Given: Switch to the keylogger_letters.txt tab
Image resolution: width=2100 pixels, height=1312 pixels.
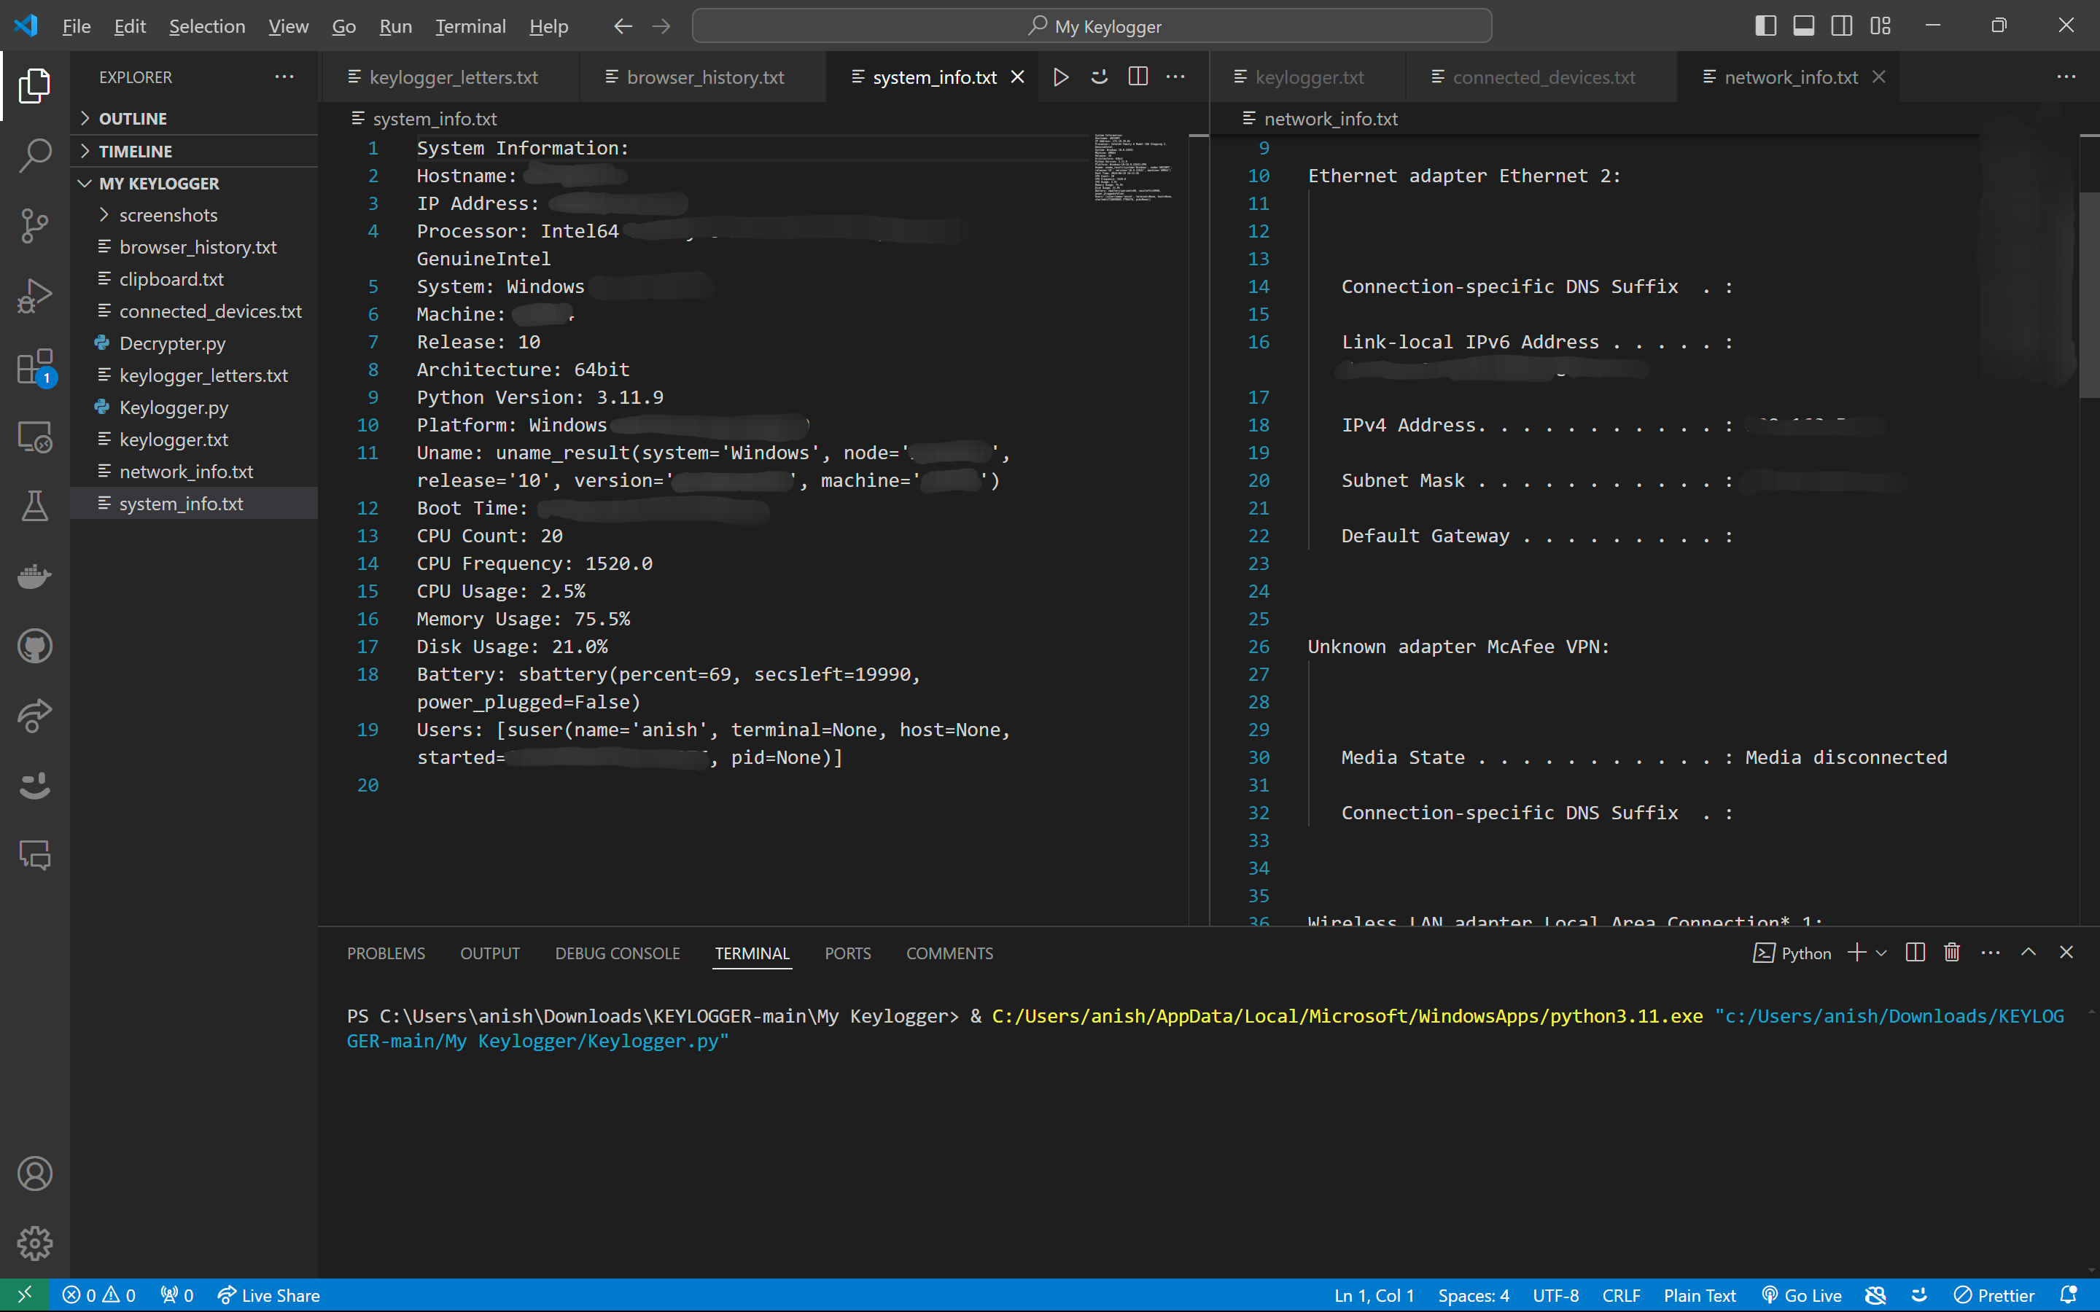Looking at the screenshot, I should tap(453, 77).
